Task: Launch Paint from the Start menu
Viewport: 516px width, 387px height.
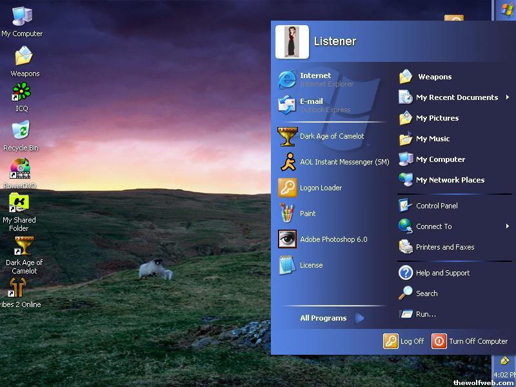Action: (x=307, y=213)
